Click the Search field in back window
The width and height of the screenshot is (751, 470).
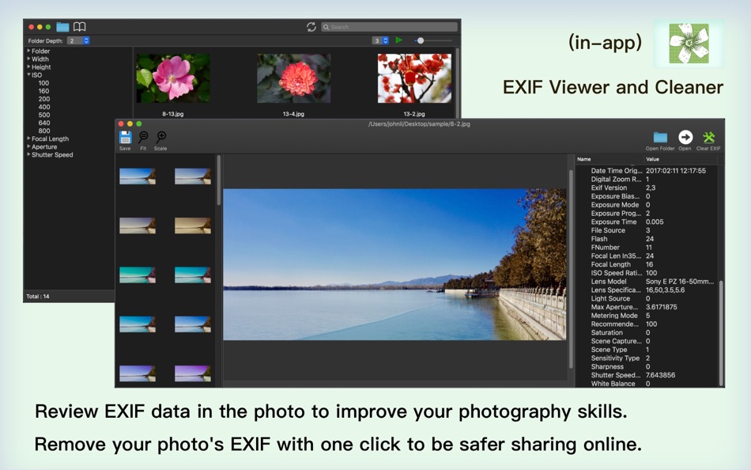(x=389, y=27)
